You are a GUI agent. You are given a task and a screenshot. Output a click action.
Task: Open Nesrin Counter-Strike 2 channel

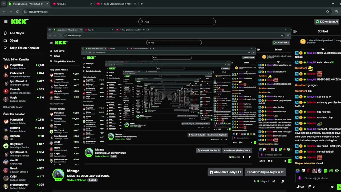pos(23,170)
